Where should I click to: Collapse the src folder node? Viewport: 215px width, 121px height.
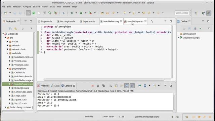pyautogui.click(x=5, y=38)
